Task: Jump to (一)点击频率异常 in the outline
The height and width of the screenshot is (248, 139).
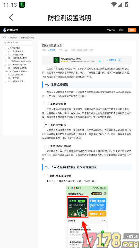Action: coord(16,51)
